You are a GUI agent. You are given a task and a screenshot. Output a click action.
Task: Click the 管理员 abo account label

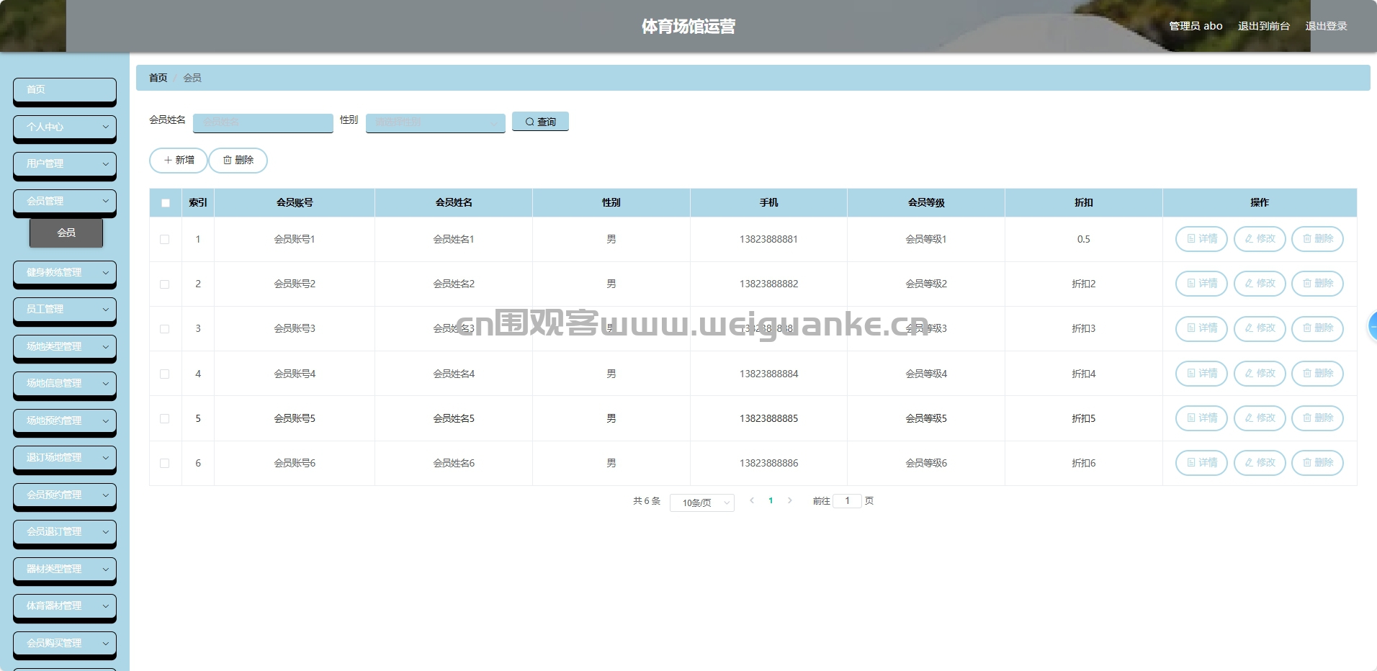(1196, 26)
